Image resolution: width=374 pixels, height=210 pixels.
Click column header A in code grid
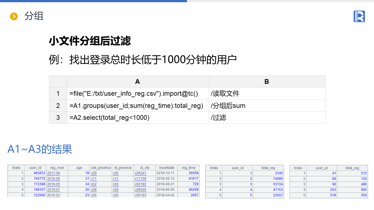point(137,82)
